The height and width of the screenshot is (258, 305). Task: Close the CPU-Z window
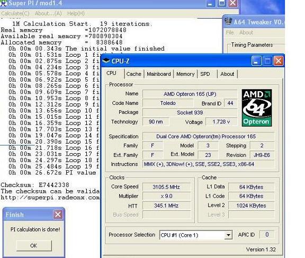[x=279, y=61]
